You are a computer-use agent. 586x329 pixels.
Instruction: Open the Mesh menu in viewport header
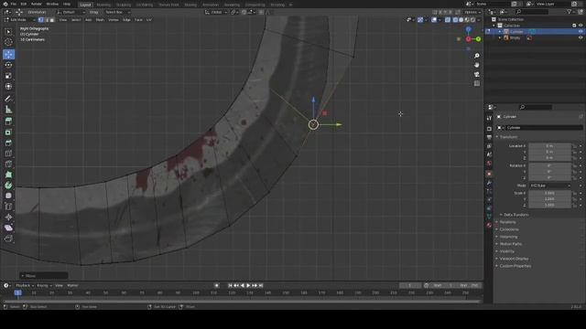[x=100, y=20]
